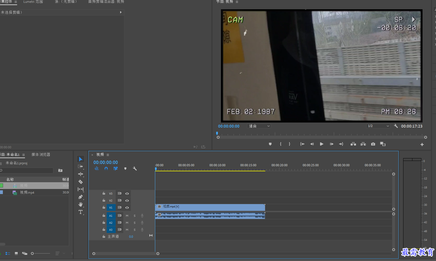Viewport: 436px width, 261px height.
Task: Open the 视频 timeline panel menu
Action: click(x=108, y=155)
